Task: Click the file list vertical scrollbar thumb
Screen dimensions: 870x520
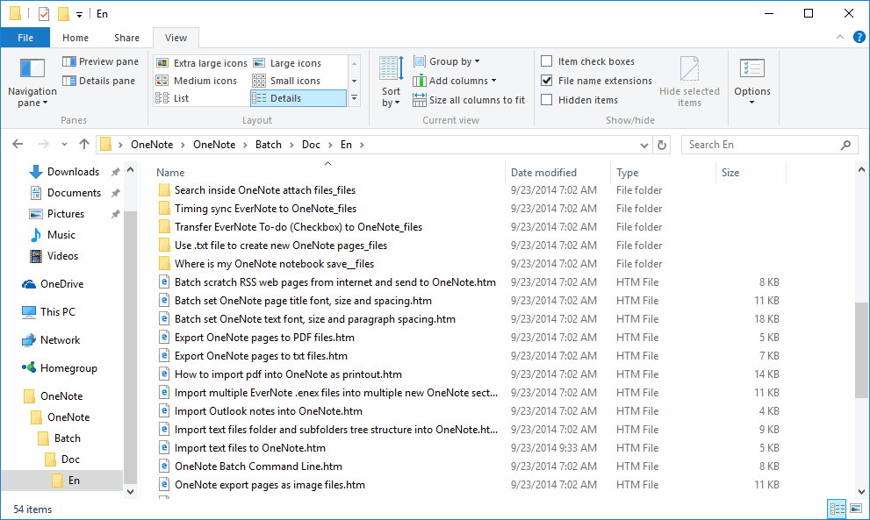Action: click(x=860, y=350)
